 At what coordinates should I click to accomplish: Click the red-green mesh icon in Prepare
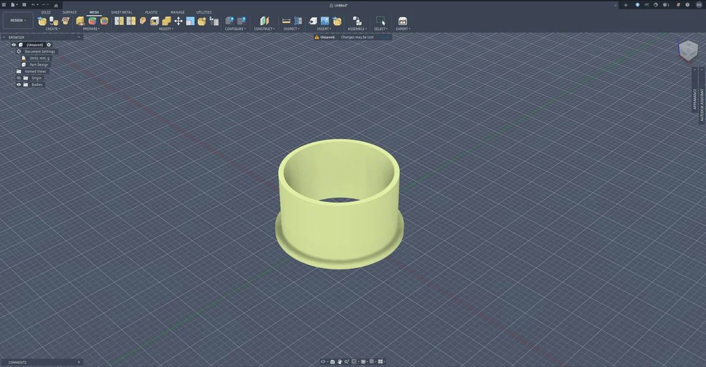pyautogui.click(x=92, y=21)
